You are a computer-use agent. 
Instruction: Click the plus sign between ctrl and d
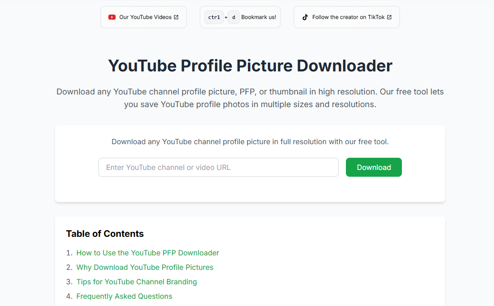click(226, 18)
